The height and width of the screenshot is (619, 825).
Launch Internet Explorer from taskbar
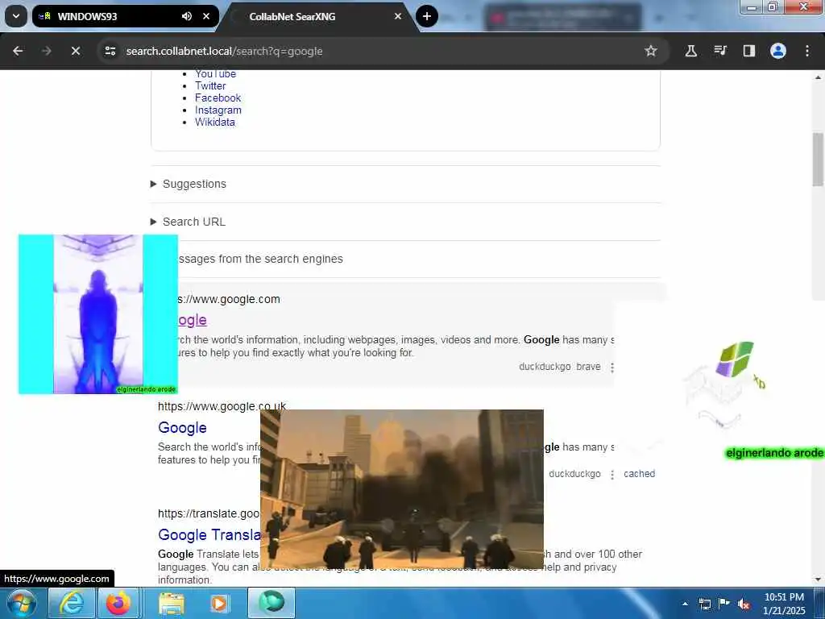(71, 603)
